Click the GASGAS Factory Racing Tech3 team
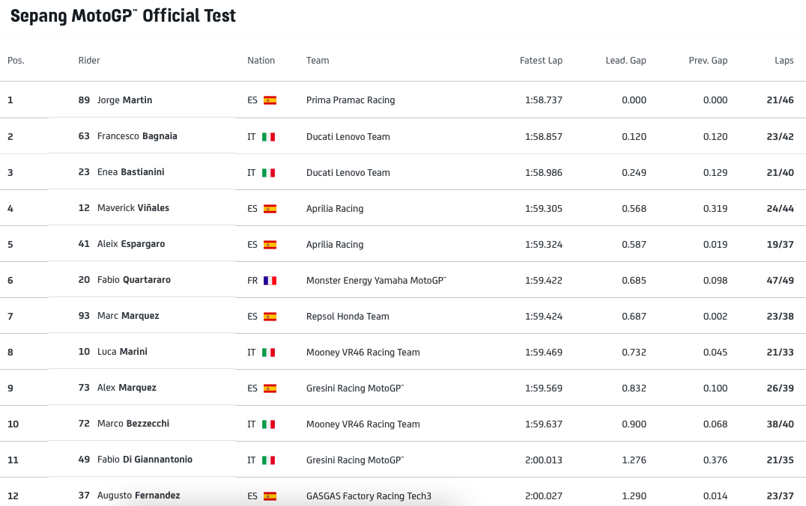 (369, 496)
